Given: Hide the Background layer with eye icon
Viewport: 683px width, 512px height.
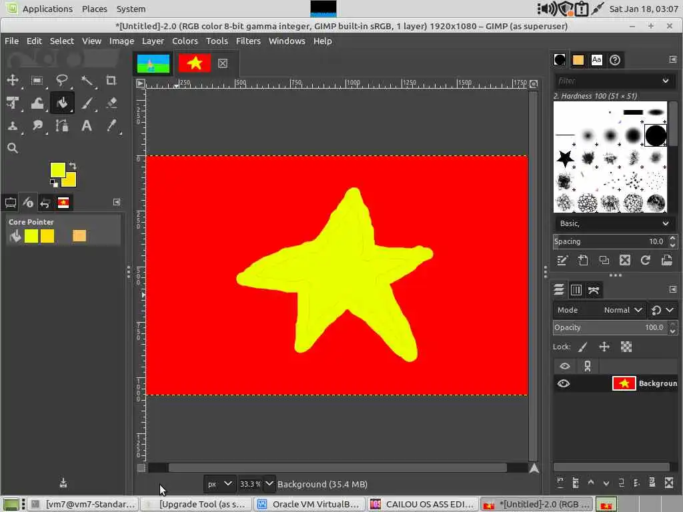Looking at the screenshot, I should pyautogui.click(x=564, y=383).
